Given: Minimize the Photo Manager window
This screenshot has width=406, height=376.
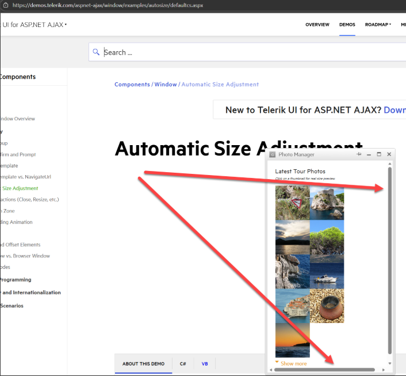Looking at the screenshot, I should (369, 154).
